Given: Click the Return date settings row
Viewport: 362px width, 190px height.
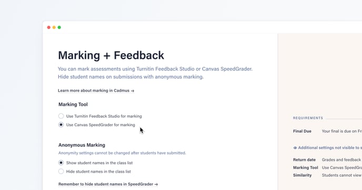Looking at the screenshot, I should click(x=327, y=160).
